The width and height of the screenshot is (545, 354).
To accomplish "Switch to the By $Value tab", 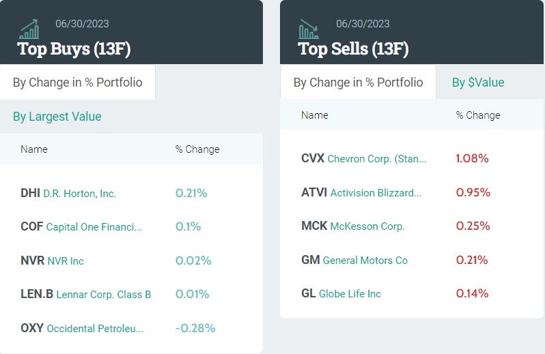I will 478,83.
